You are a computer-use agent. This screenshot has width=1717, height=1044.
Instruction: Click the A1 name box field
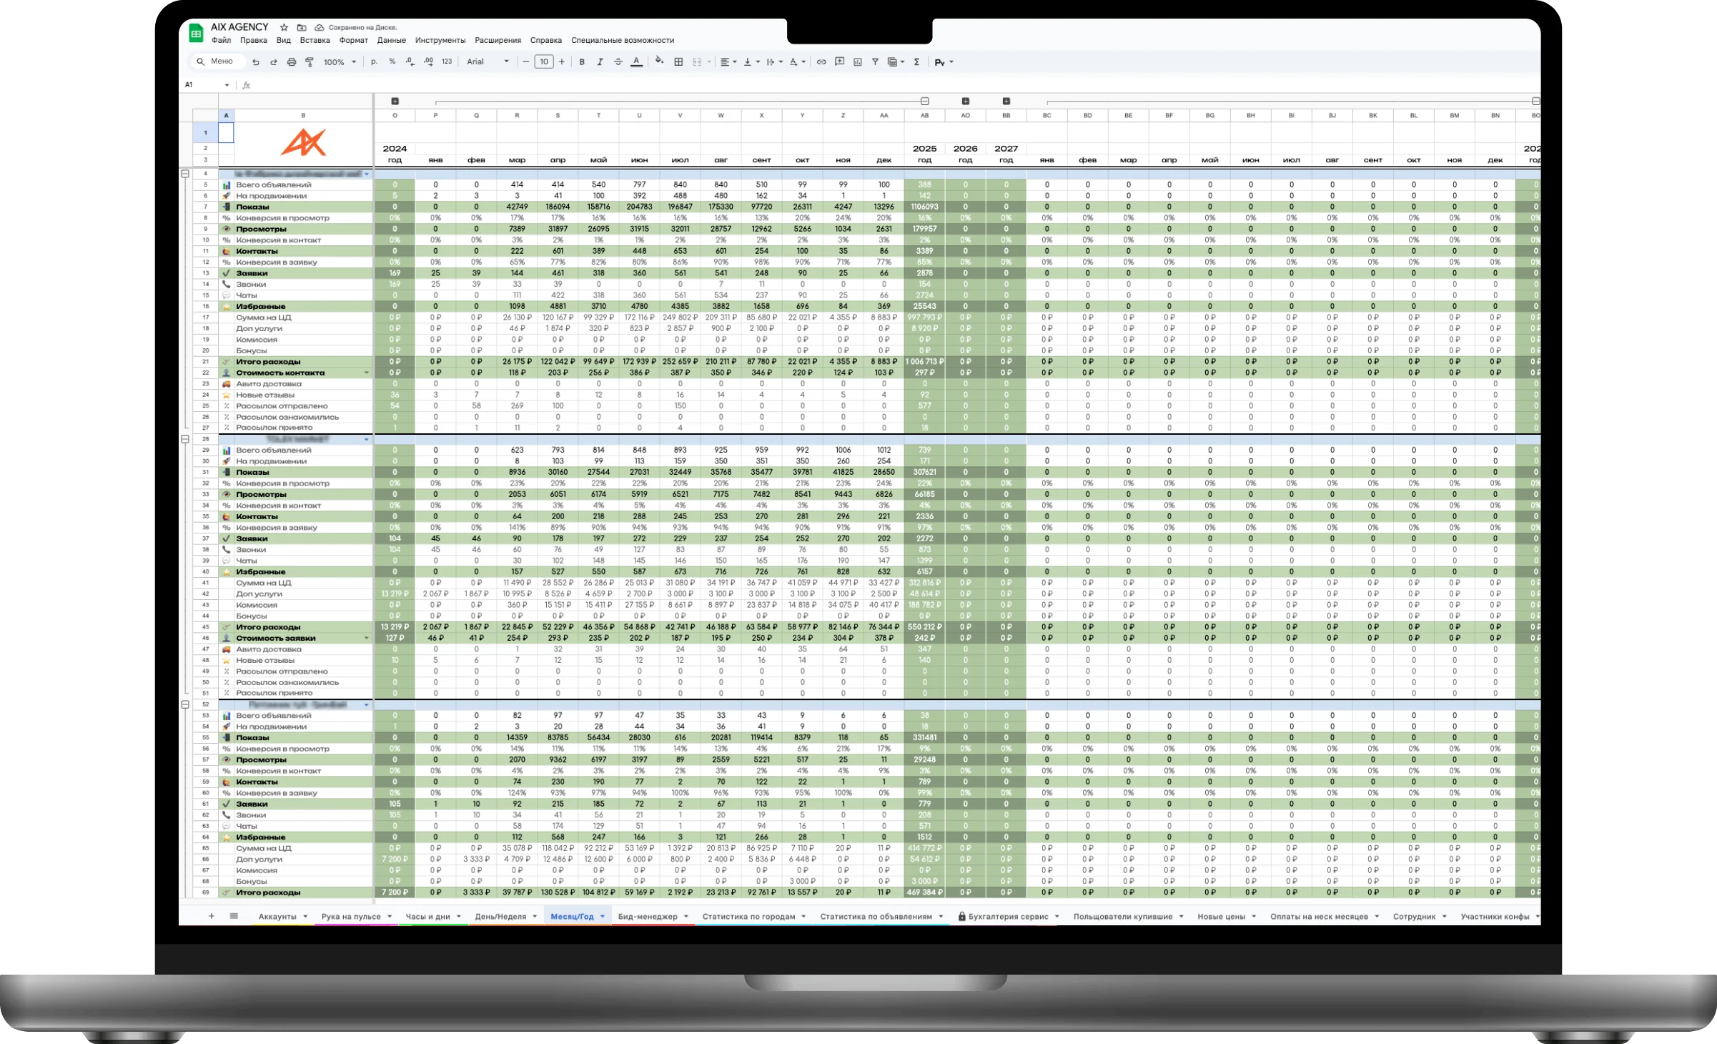click(x=202, y=85)
